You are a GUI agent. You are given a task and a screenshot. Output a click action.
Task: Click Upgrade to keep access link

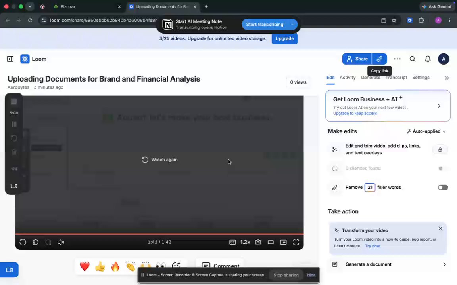[355, 114]
